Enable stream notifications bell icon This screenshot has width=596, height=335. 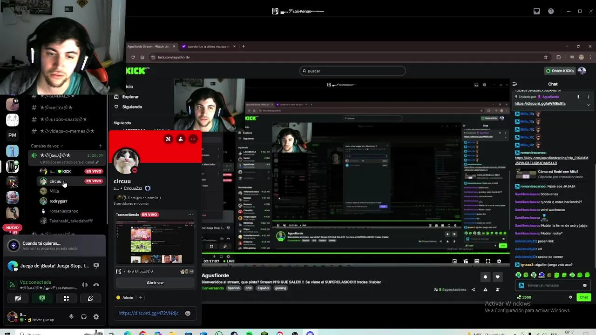pyautogui.click(x=485, y=277)
